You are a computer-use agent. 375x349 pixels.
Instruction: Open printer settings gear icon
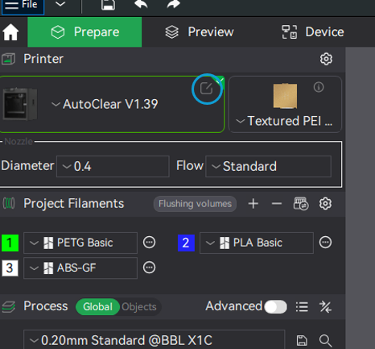click(326, 59)
